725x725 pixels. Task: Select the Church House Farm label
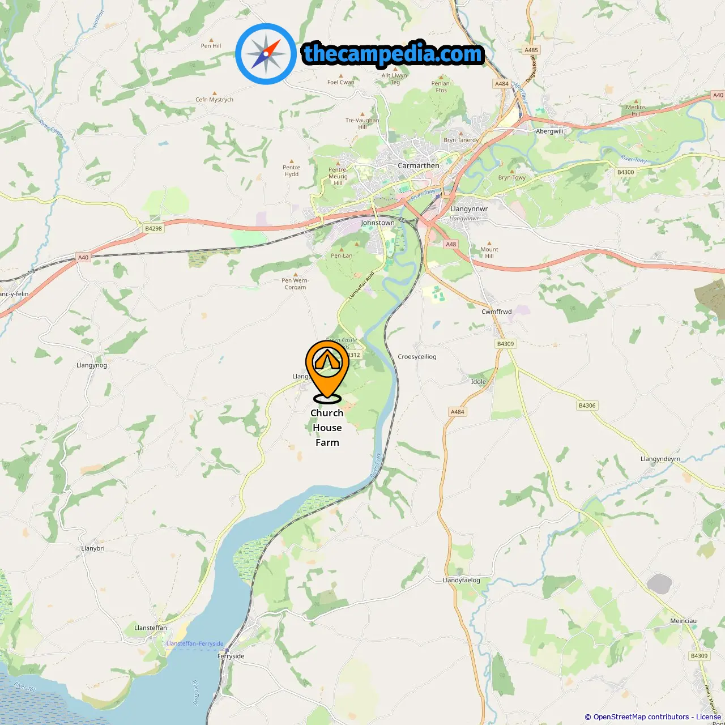pos(327,428)
